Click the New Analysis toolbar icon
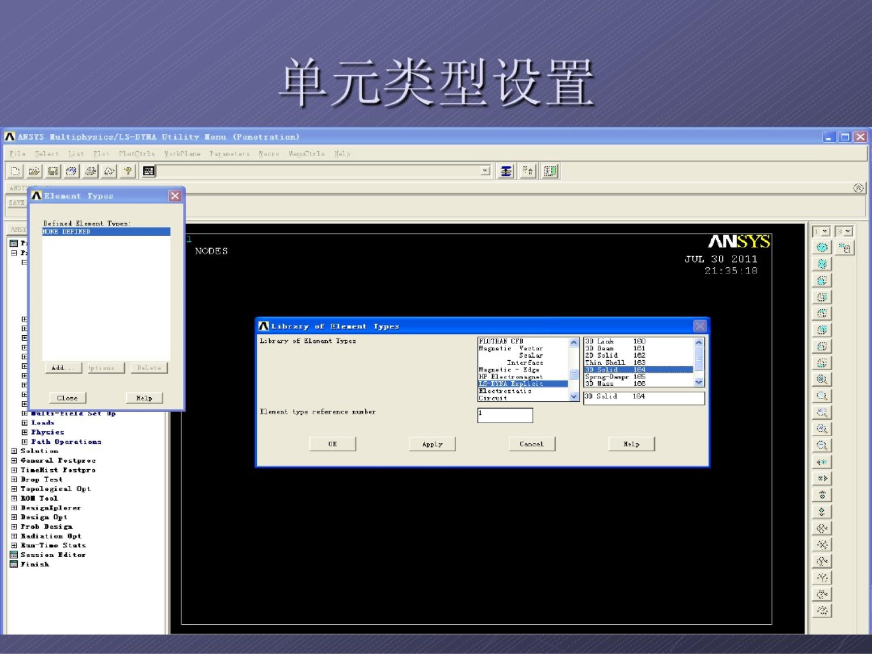Viewport: 872px width, 654px height. [x=15, y=171]
